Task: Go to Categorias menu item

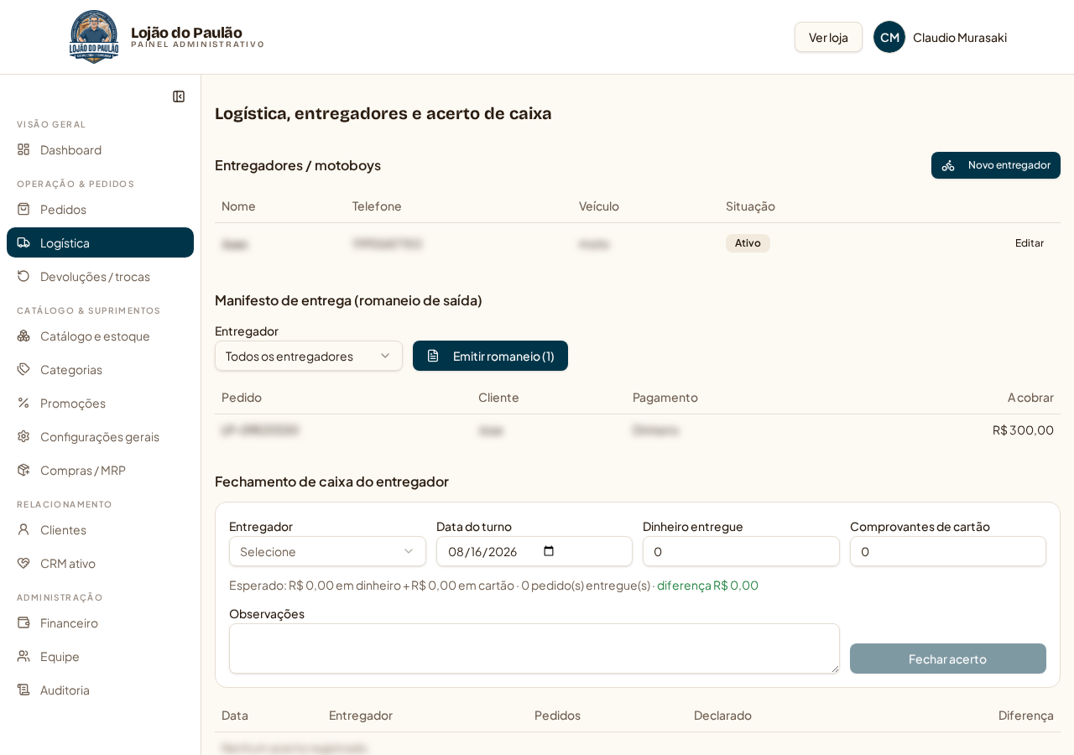Action: tap(100, 369)
